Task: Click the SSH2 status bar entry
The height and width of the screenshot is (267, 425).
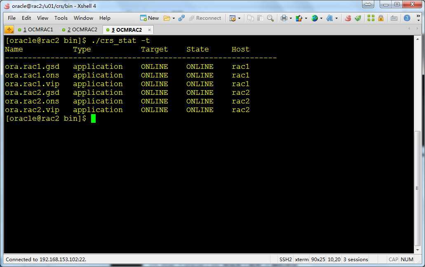Action: point(285,260)
